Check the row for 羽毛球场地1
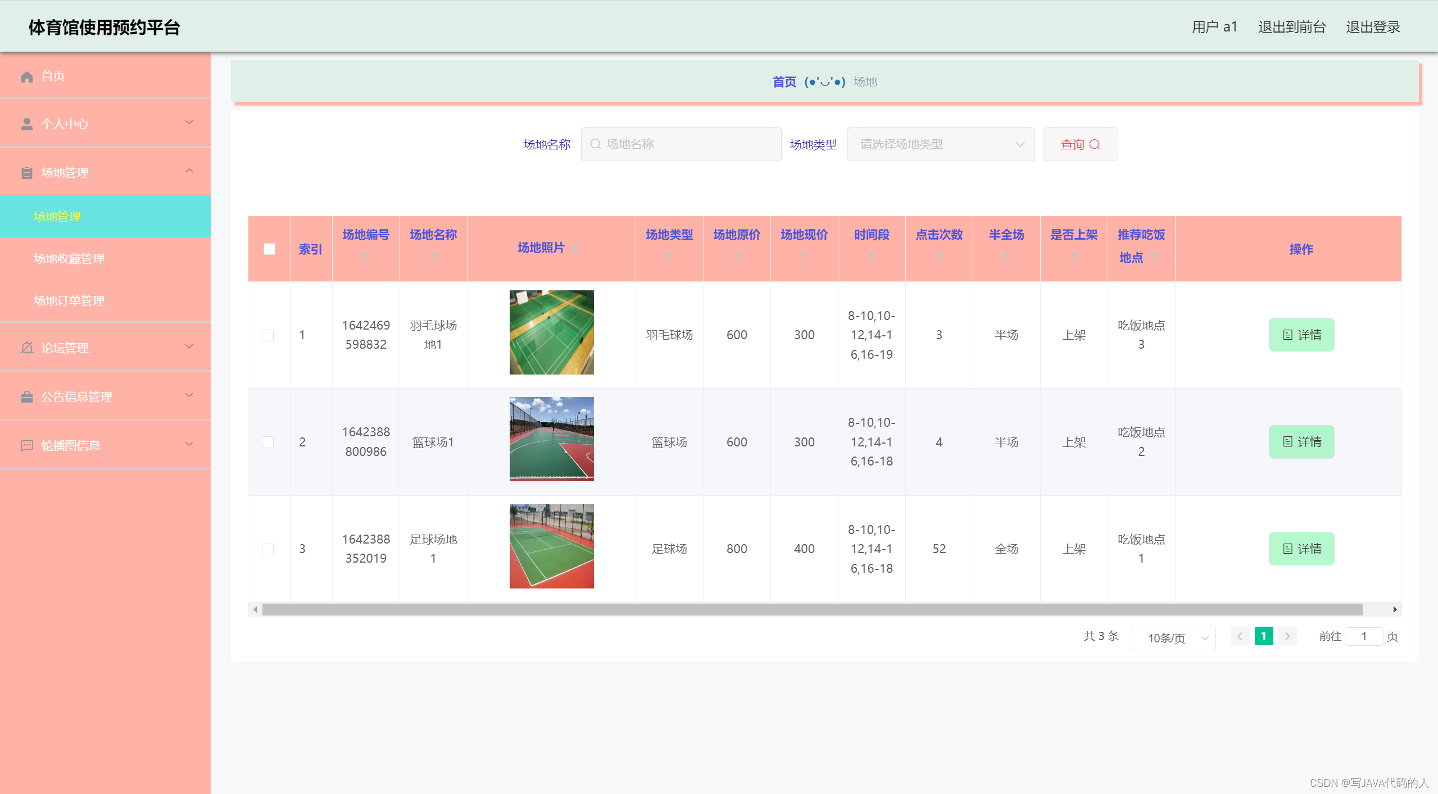 tap(268, 335)
